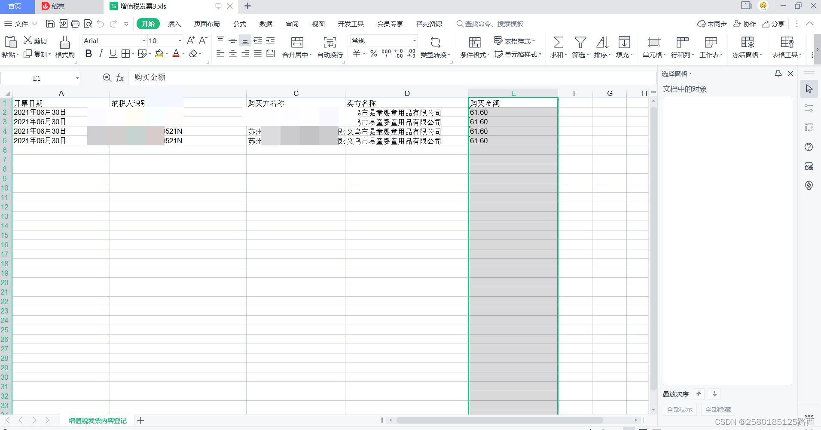Click the formula bar input field
Image resolution: width=821 pixels, height=430 pixels.
(392, 77)
